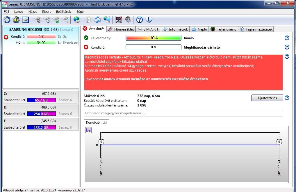
Task: Open the Beállítások menu
Action: tap(63, 12)
